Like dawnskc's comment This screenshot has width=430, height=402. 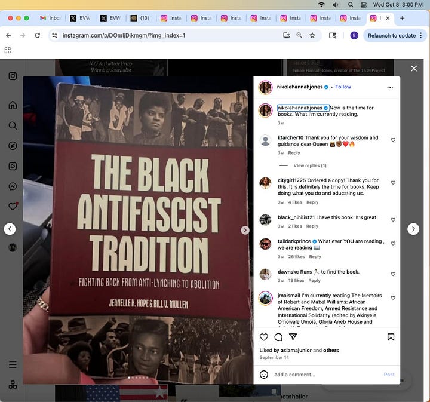tap(393, 274)
